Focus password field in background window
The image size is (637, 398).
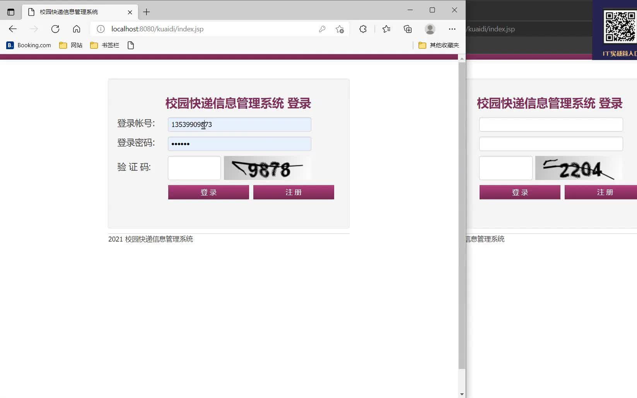click(551, 144)
